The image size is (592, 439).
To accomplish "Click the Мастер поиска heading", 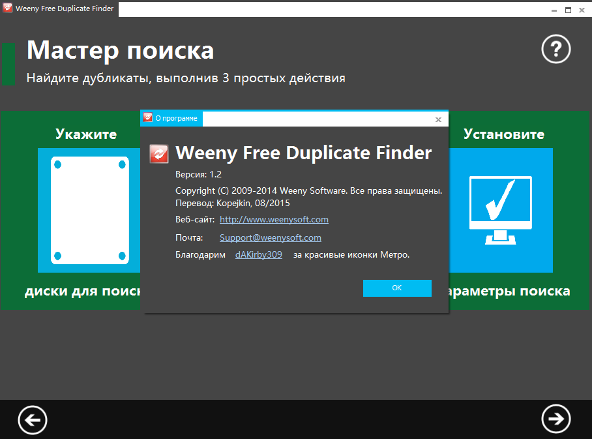I will (121, 51).
